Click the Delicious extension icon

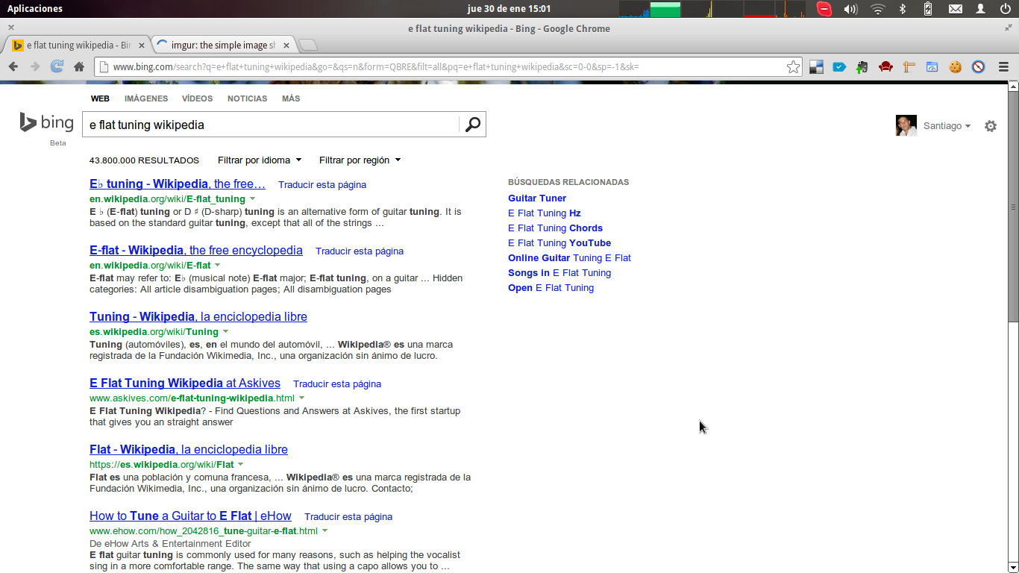pos(817,67)
